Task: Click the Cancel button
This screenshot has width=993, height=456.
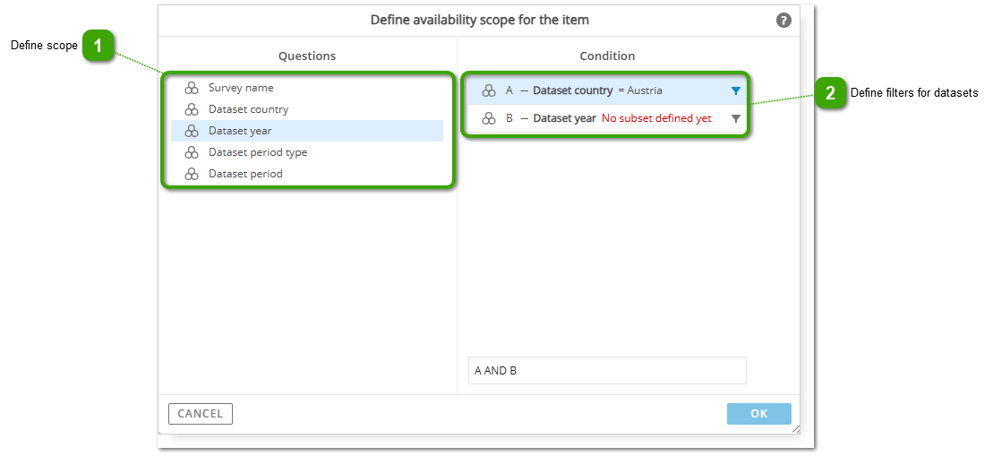Action: click(200, 414)
